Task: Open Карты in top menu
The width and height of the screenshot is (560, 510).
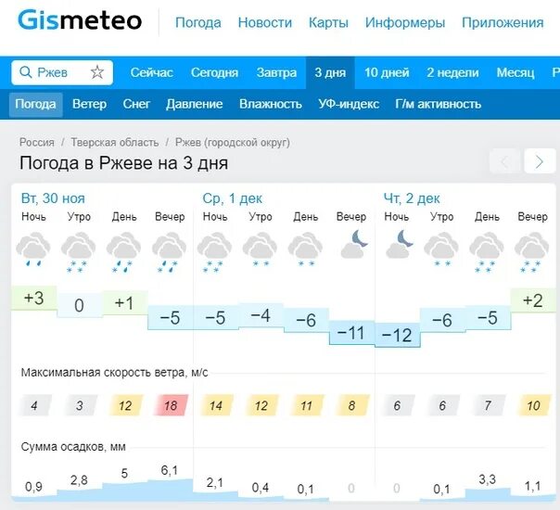Action: click(328, 22)
